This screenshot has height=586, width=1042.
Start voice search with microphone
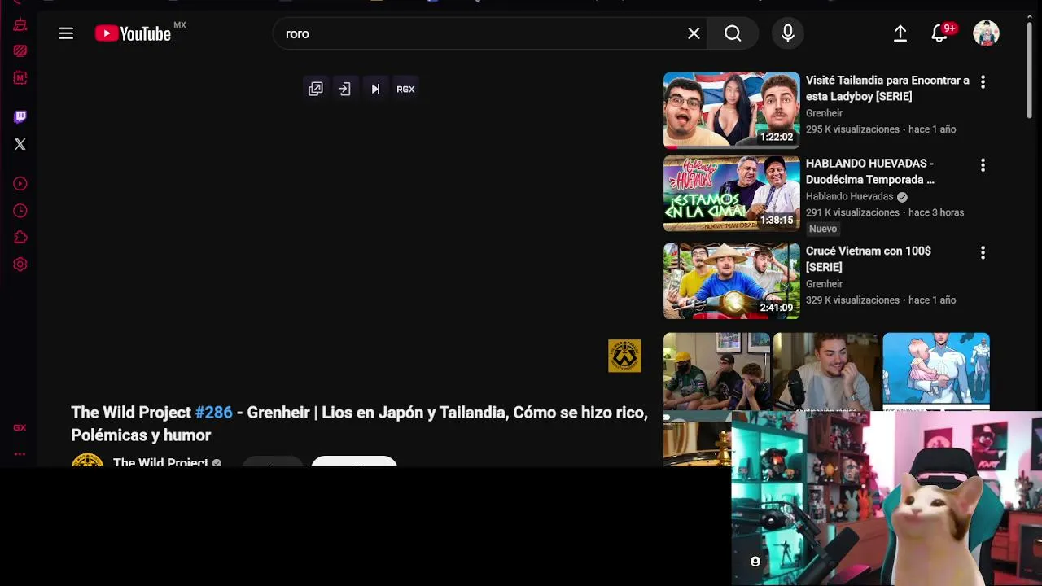[787, 33]
